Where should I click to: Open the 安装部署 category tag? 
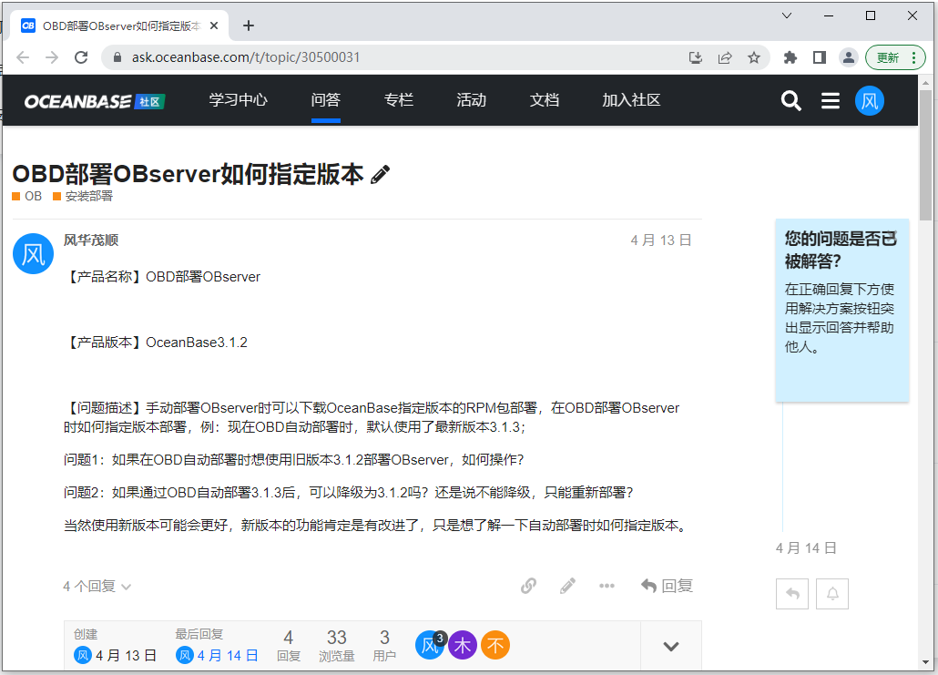pyautogui.click(x=83, y=196)
